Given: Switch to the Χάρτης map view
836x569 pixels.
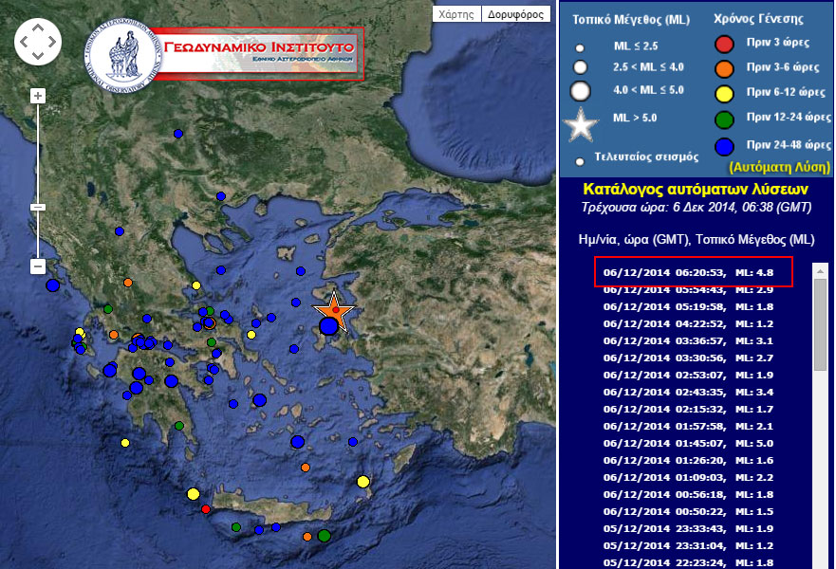Looking at the screenshot, I should tap(456, 14).
